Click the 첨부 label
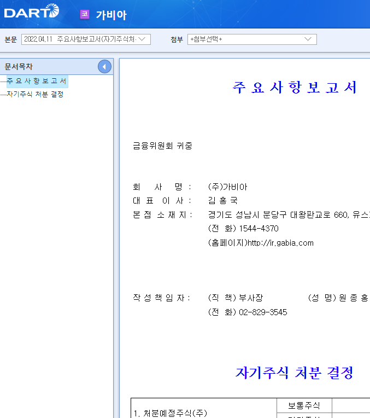The height and width of the screenshot is (418, 370). click(177, 40)
